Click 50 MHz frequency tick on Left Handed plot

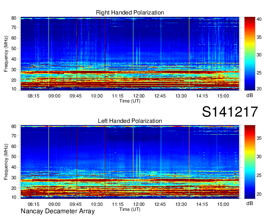click(x=14, y=157)
